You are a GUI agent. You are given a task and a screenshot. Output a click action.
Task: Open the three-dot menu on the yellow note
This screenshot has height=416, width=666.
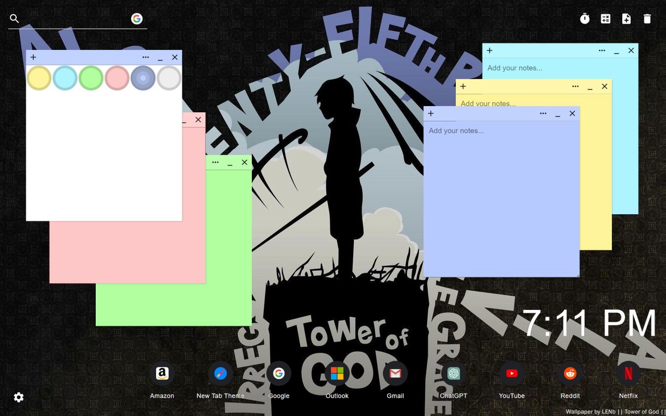click(575, 86)
